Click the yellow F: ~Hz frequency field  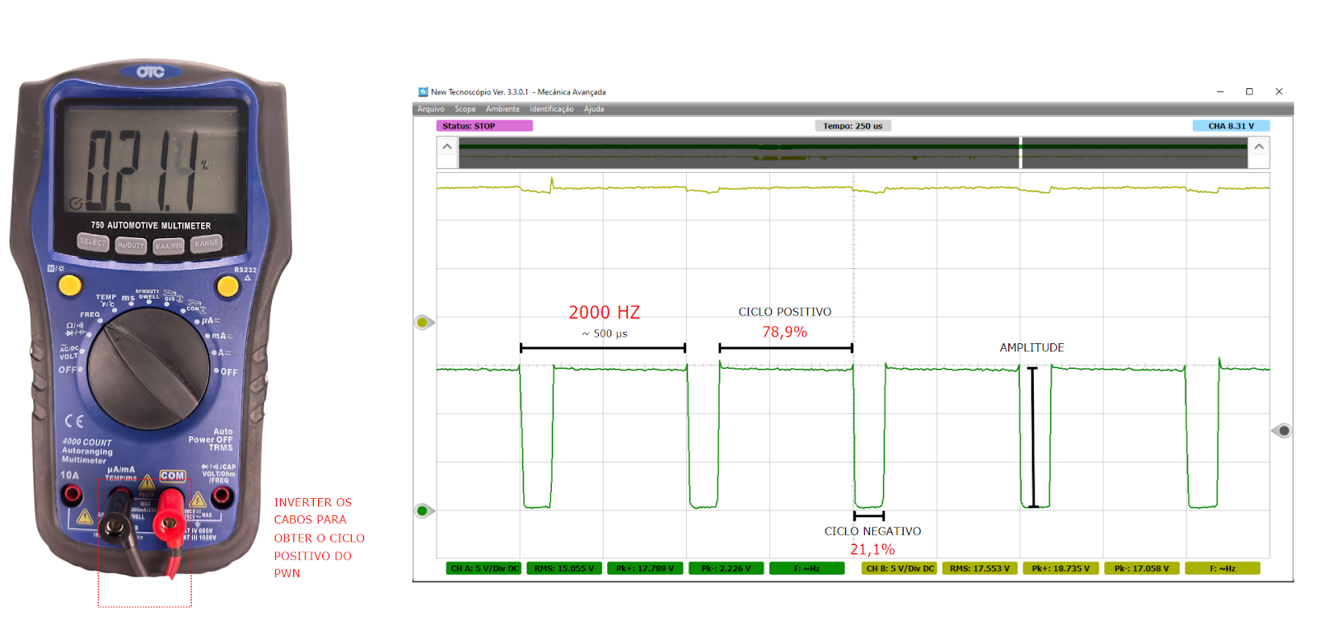tap(1222, 568)
